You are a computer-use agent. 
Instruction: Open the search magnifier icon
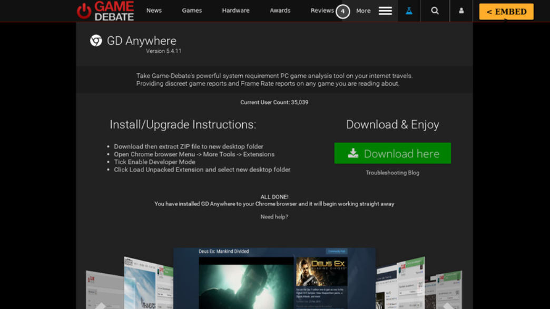pyautogui.click(x=435, y=11)
